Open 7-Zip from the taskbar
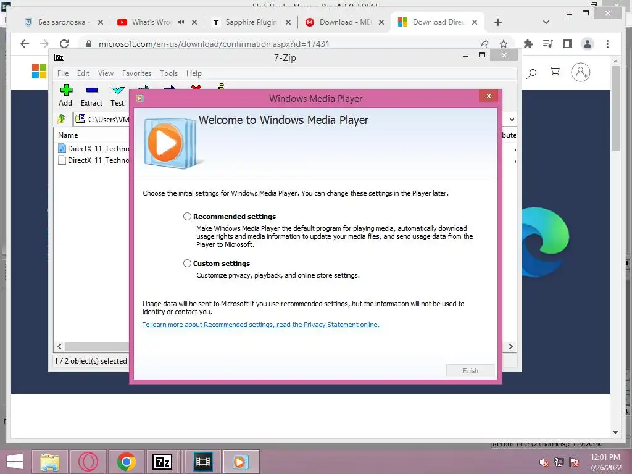Screen dimensions: 632x474 (x=162, y=462)
